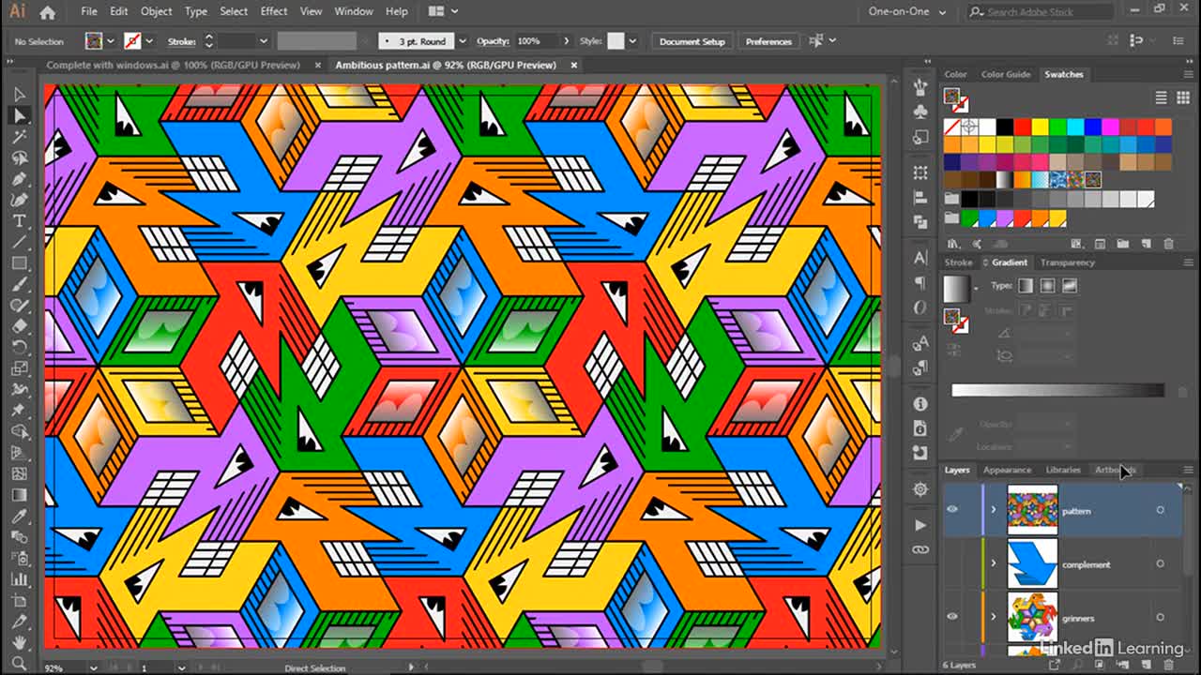Open the Character panel icon
Viewport: 1201px width, 675px height.
(920, 258)
